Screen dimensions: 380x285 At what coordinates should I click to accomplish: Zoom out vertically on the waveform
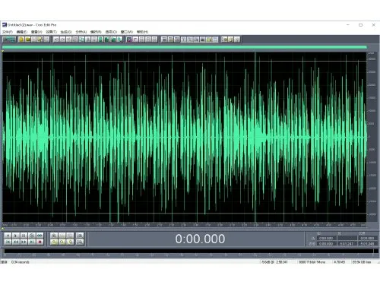pos(80,242)
